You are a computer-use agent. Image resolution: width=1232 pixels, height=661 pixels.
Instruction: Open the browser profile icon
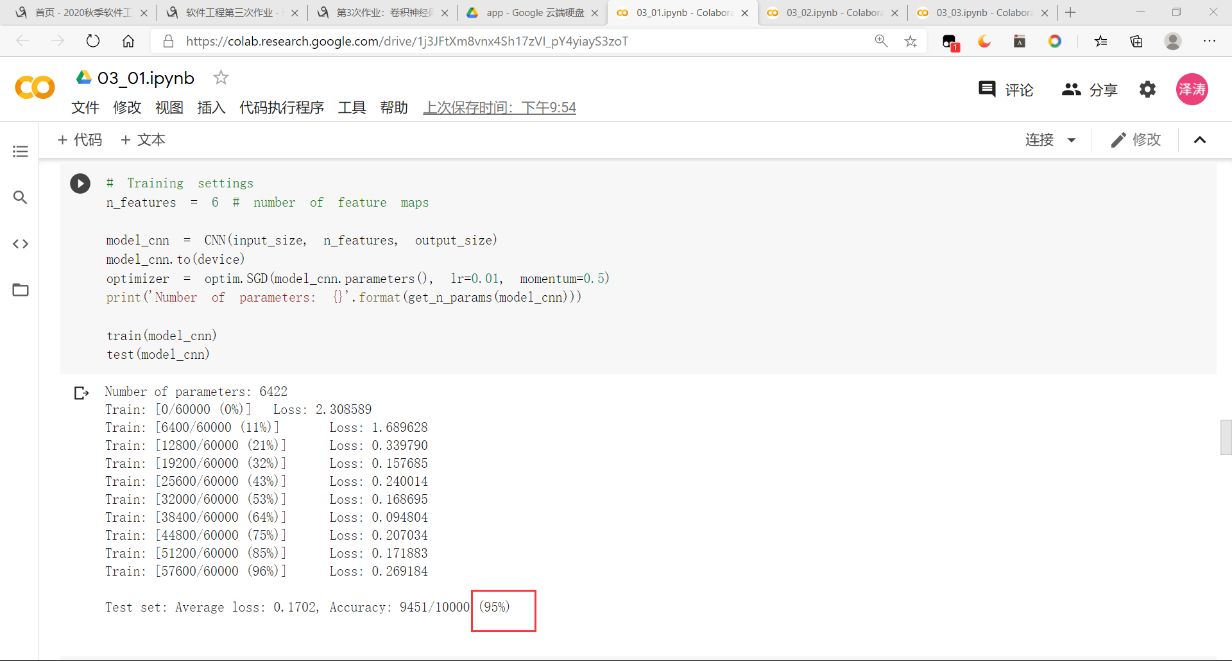click(1173, 41)
